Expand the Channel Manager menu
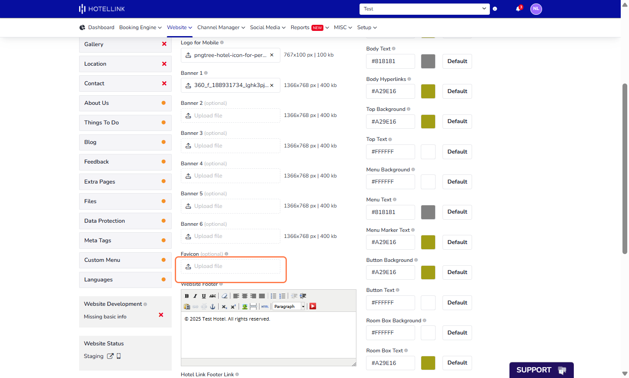629x378 pixels. click(x=221, y=27)
